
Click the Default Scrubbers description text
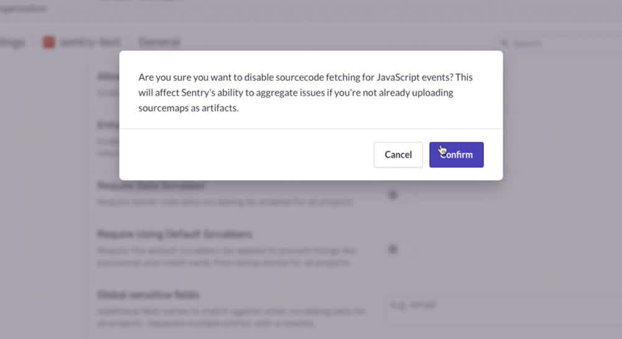227,256
